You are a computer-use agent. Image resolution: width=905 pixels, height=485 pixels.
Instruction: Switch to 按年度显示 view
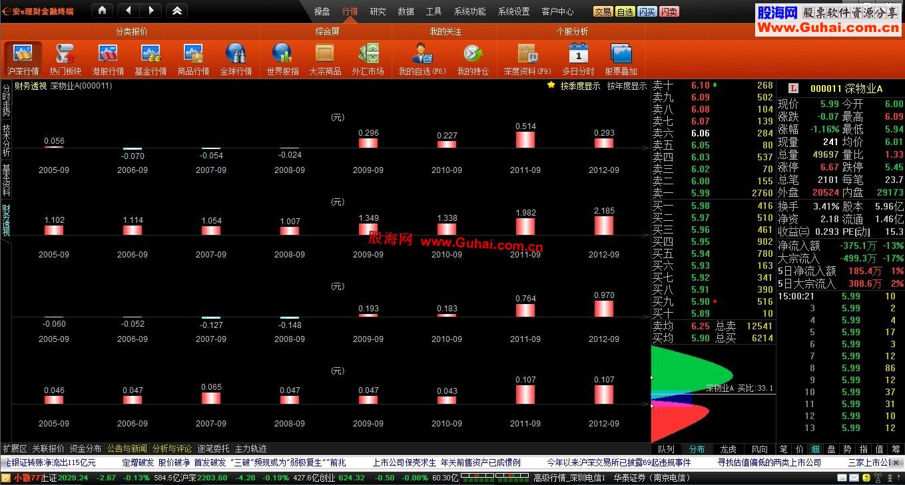click(x=627, y=86)
